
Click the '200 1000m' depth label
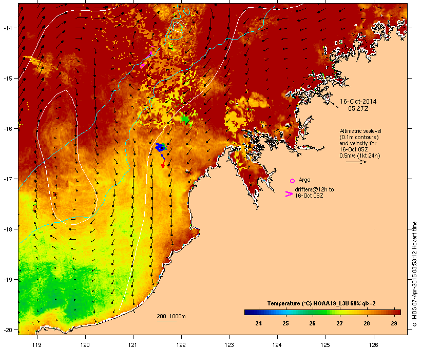[171, 316]
